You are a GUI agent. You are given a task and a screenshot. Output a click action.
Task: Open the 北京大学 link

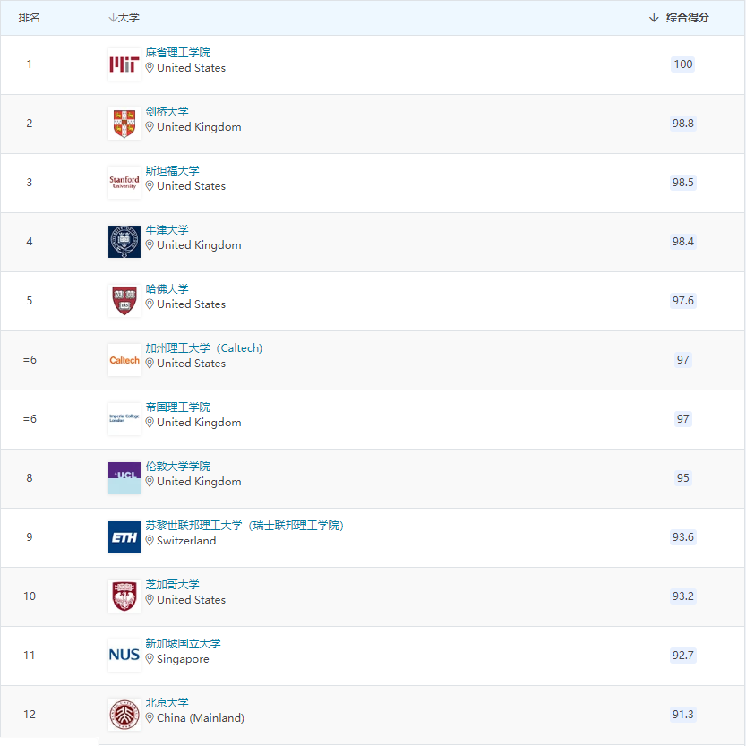(167, 703)
